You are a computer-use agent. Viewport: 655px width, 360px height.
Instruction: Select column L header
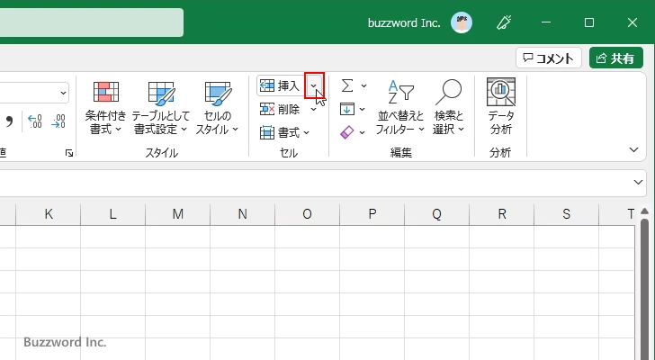click(112, 214)
